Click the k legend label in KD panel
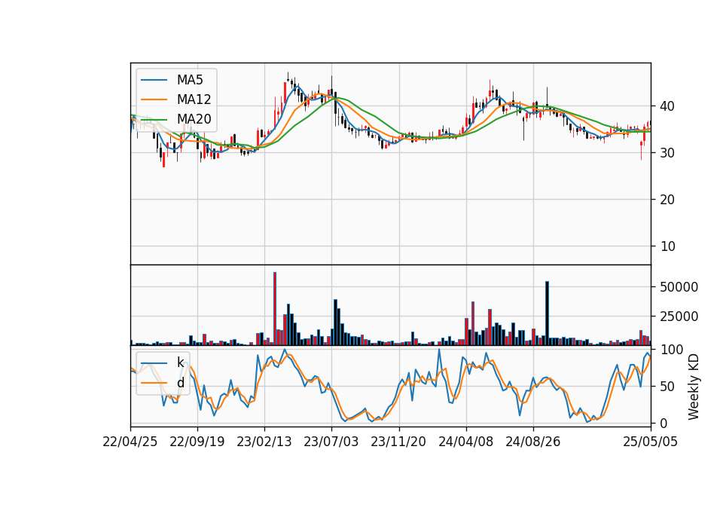The image size is (723, 520). [180, 362]
